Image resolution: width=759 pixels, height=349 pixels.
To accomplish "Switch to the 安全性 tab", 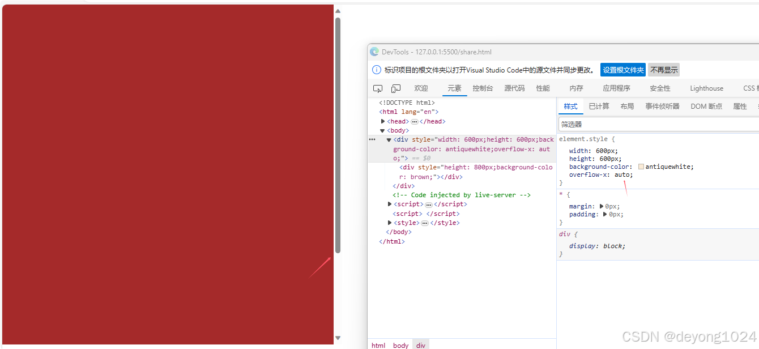I will (660, 88).
